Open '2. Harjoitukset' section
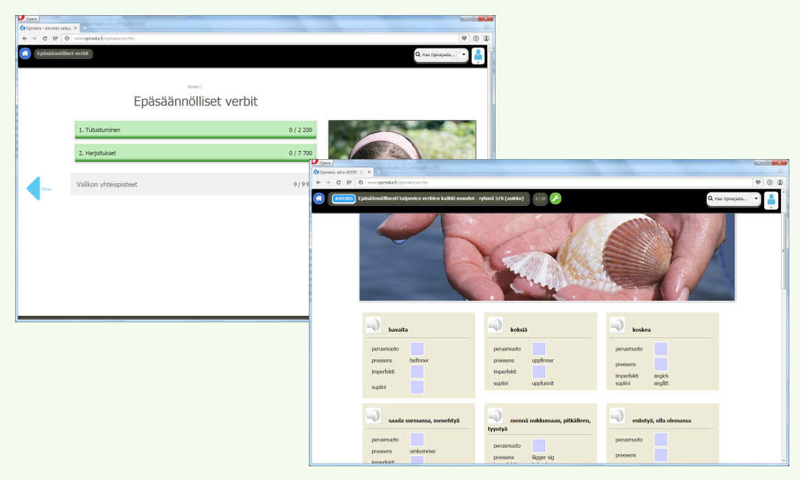 pyautogui.click(x=196, y=152)
